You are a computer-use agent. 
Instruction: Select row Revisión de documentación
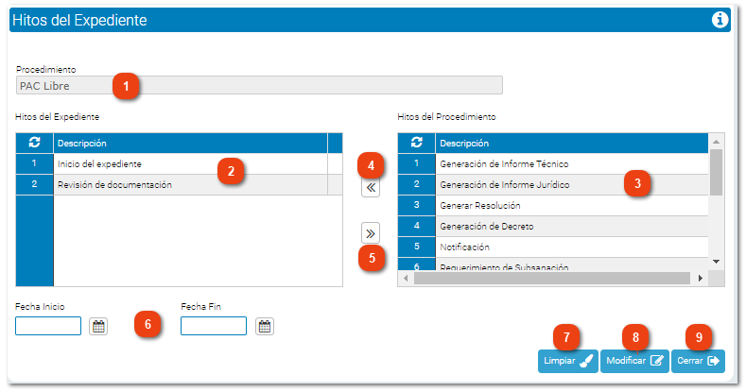tap(179, 184)
